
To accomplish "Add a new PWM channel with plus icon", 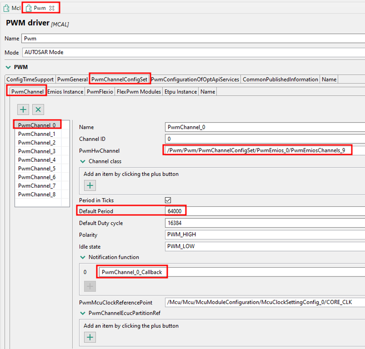I will click(23, 109).
